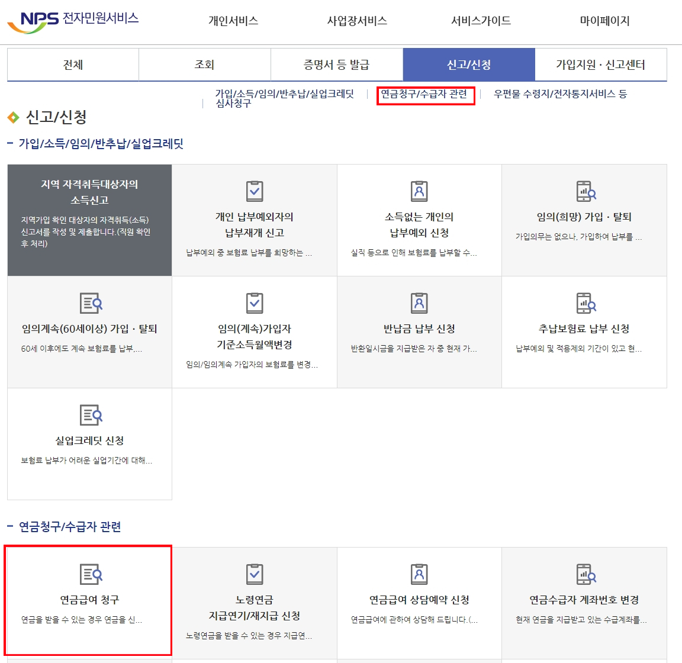
Task: Click section heading 연금청구/수급자 관련
Action: [x=70, y=526]
